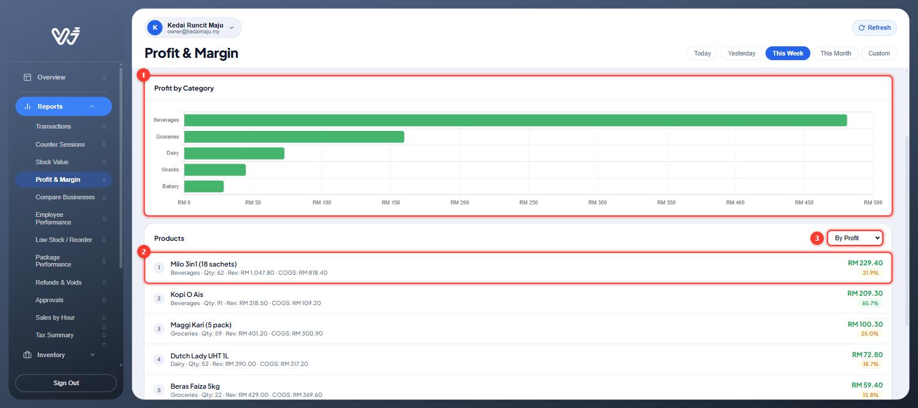
Task: Click the Dairy bar in the chart
Action: click(x=234, y=153)
